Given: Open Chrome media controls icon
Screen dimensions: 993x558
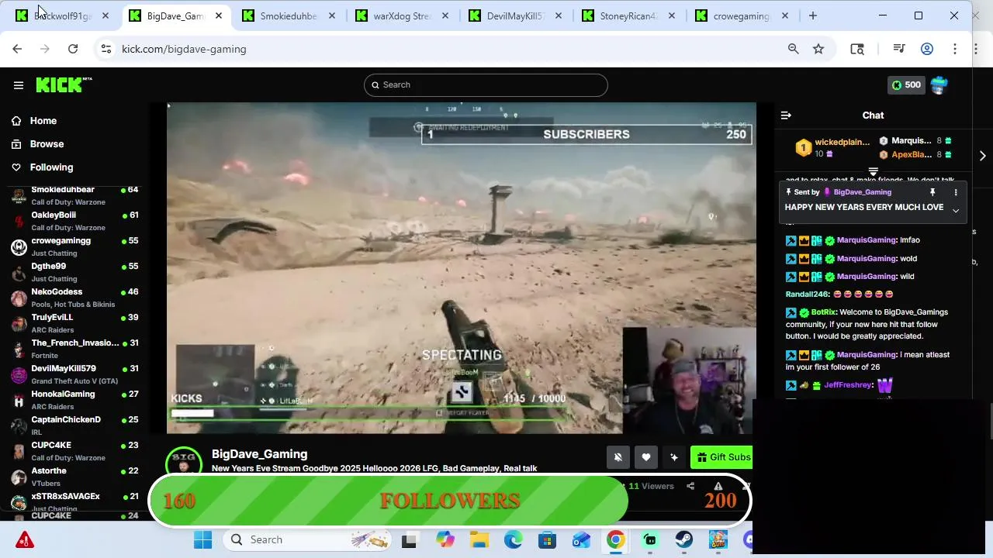Looking at the screenshot, I should pos(899,49).
